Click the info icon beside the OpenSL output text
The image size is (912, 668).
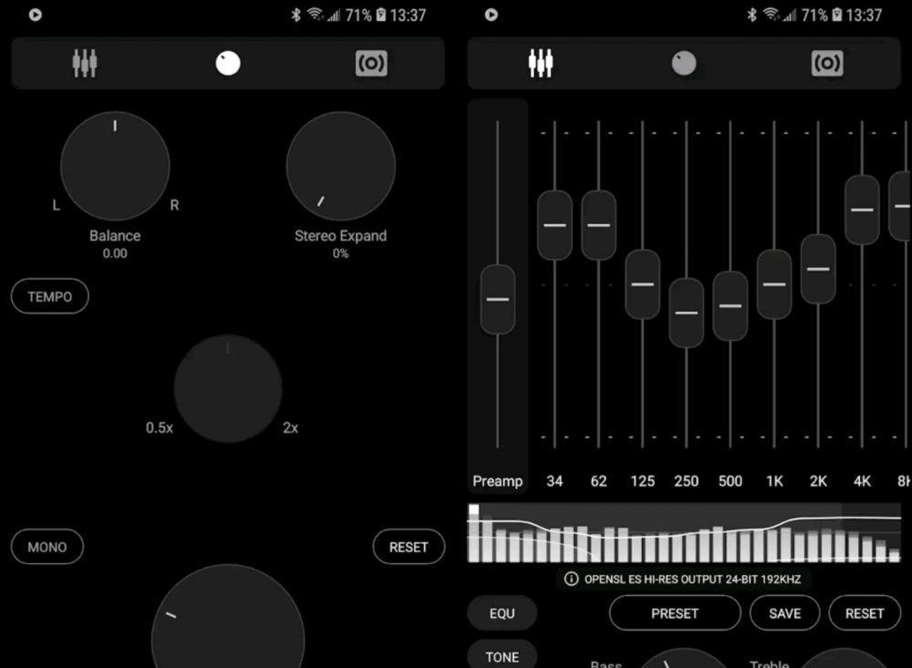tap(571, 579)
